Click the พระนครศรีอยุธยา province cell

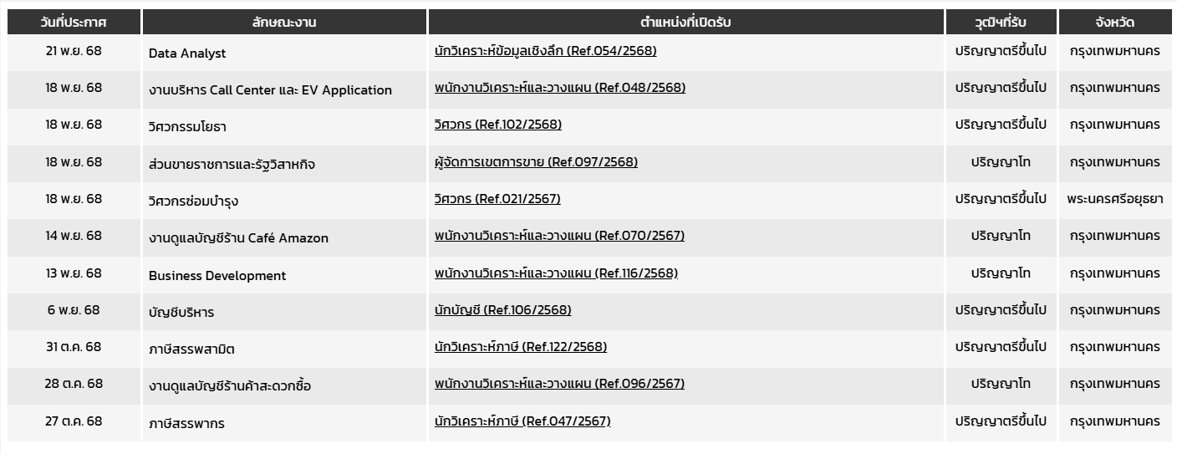(1114, 199)
